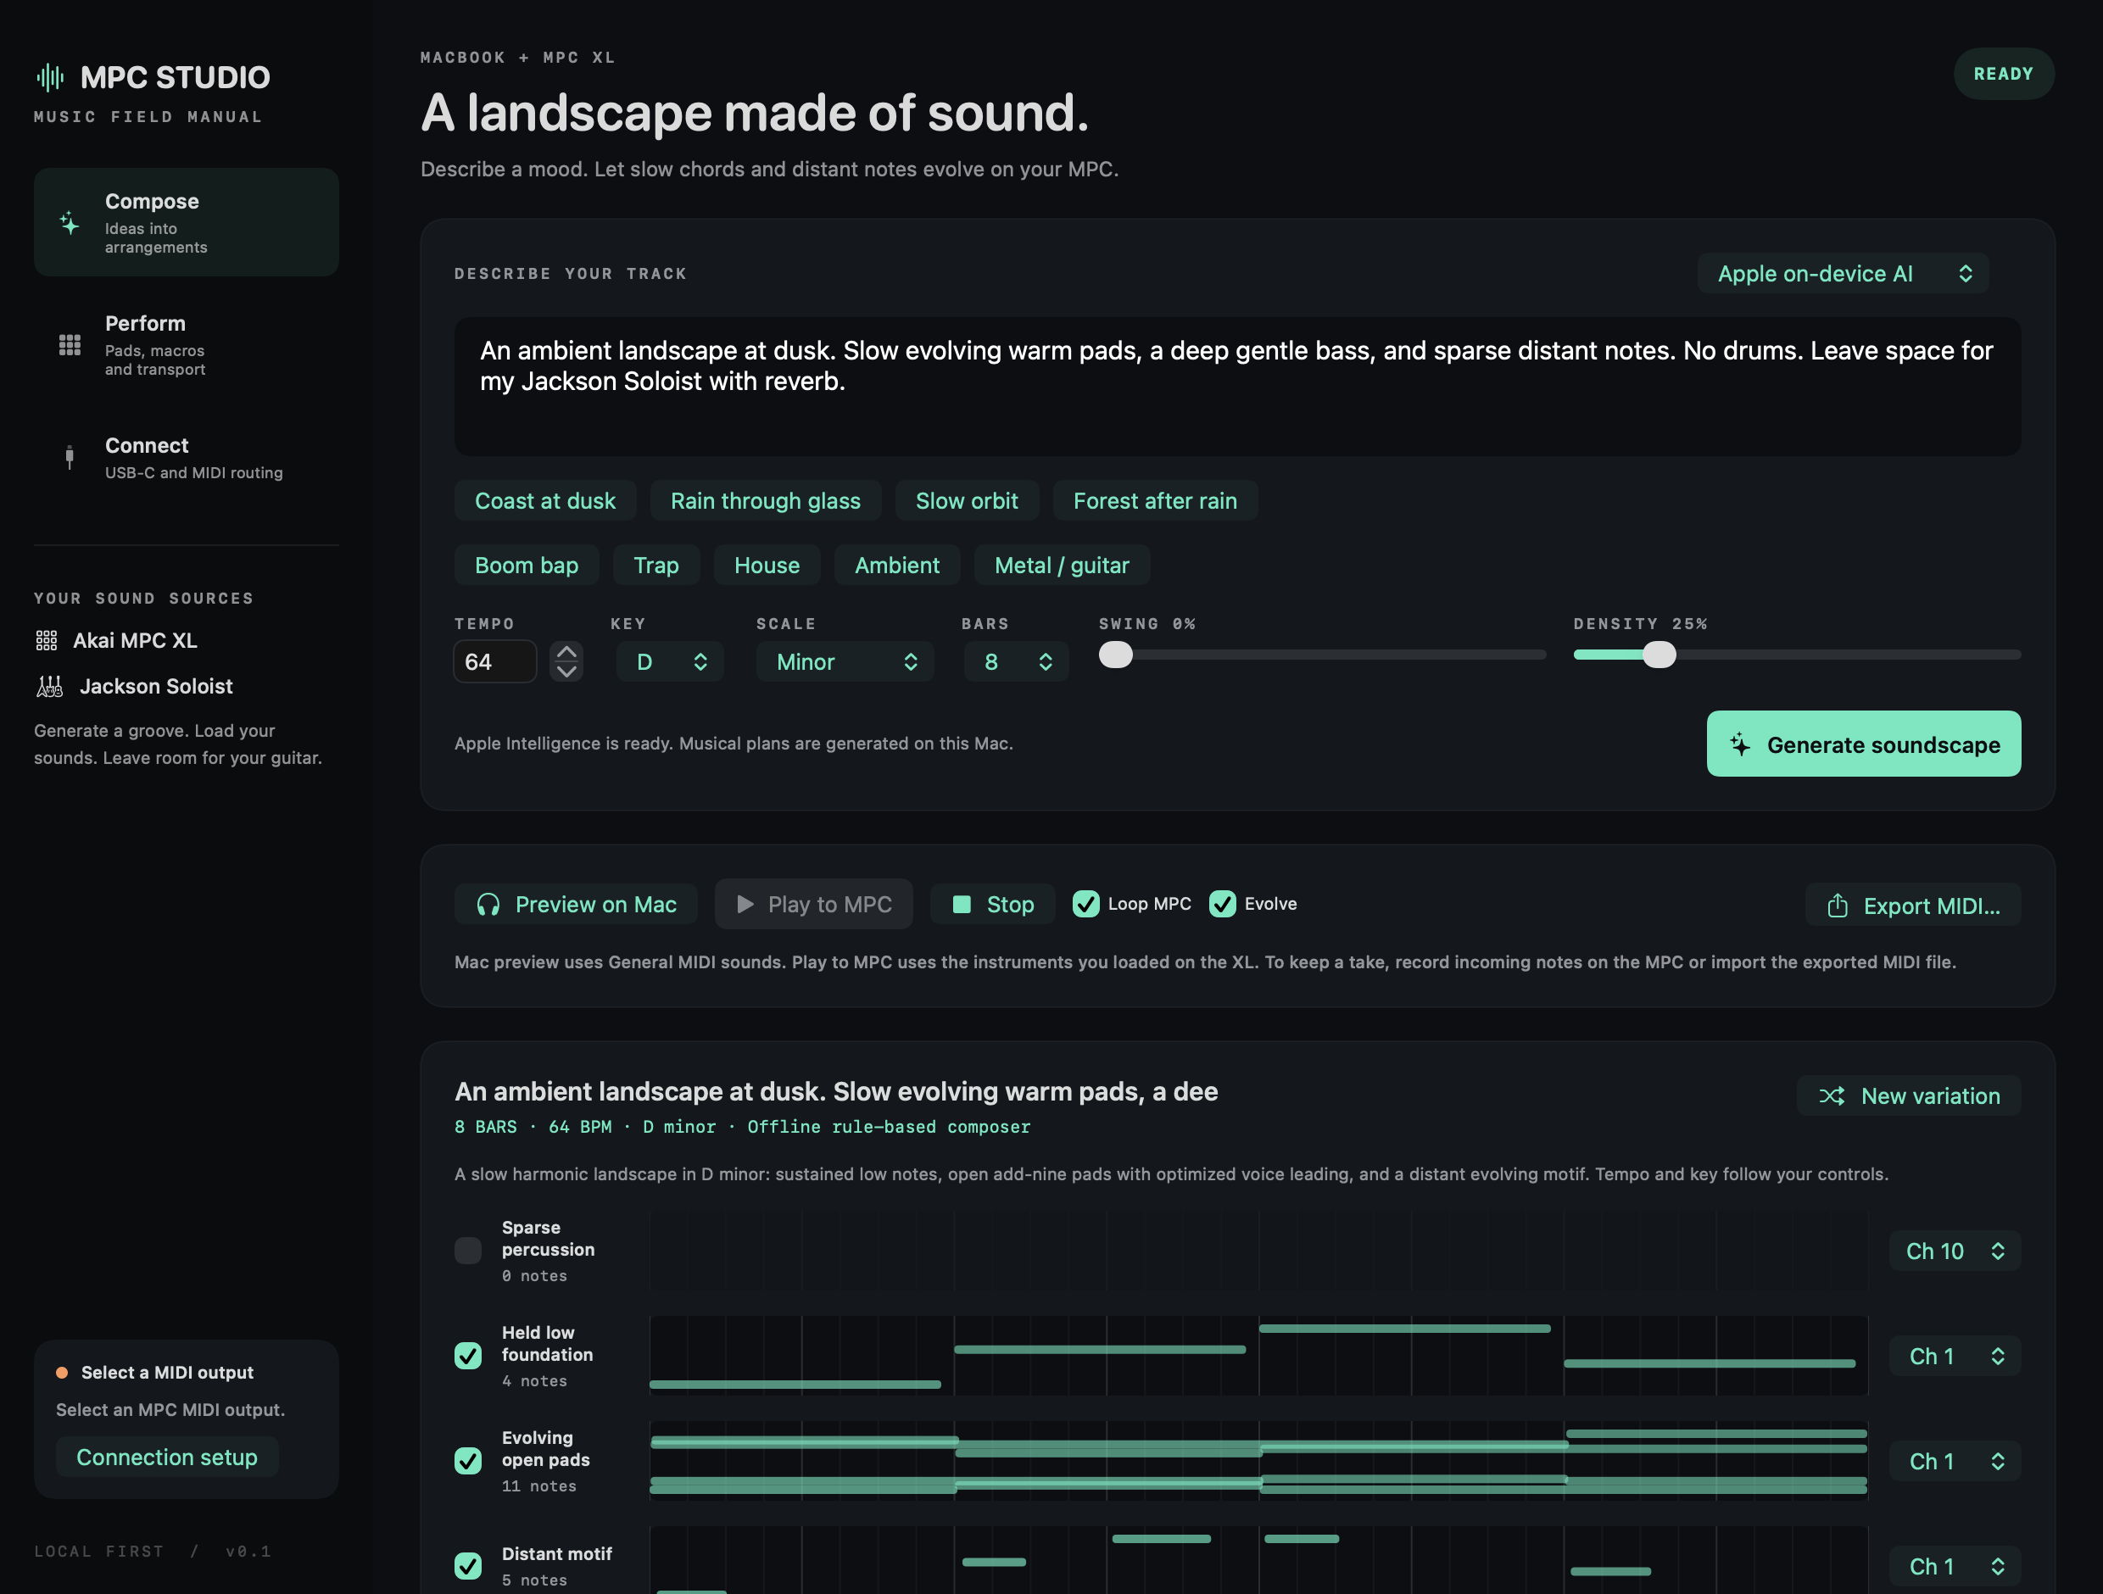Click the Jackson Soloist sound source
Image resolution: width=2103 pixels, height=1594 pixels.
134,686
